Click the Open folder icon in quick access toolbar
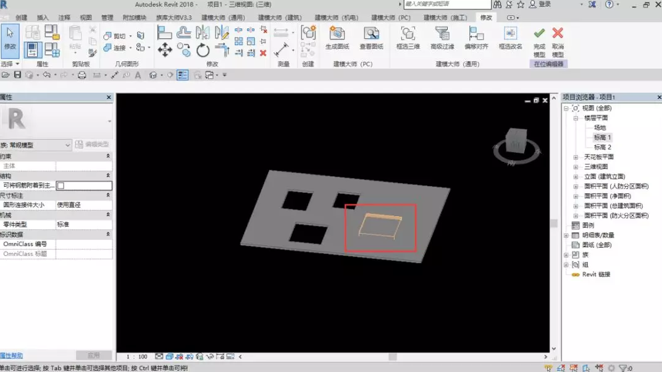662x372 pixels. coord(6,75)
